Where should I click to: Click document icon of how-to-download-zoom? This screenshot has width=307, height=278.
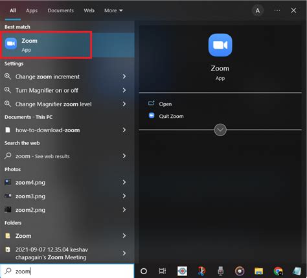pyautogui.click(x=8, y=130)
